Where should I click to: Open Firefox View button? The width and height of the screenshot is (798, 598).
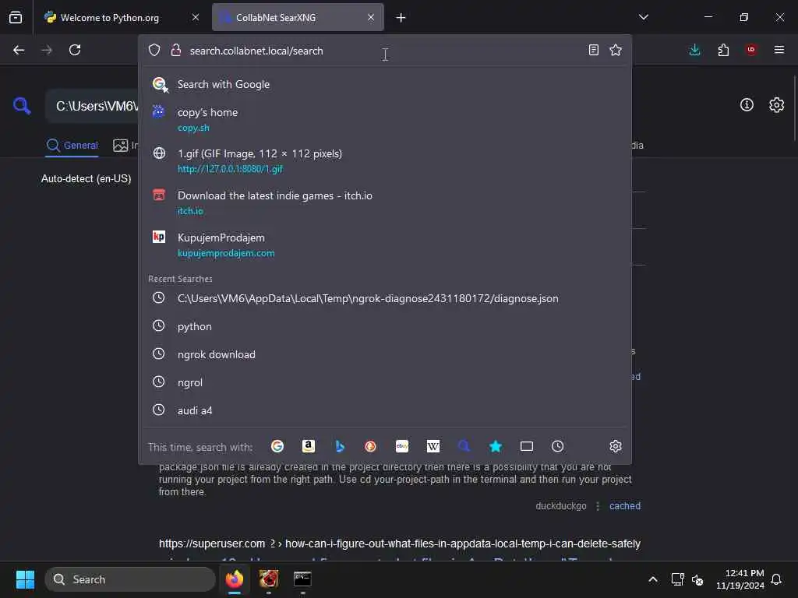pyautogui.click(x=16, y=17)
